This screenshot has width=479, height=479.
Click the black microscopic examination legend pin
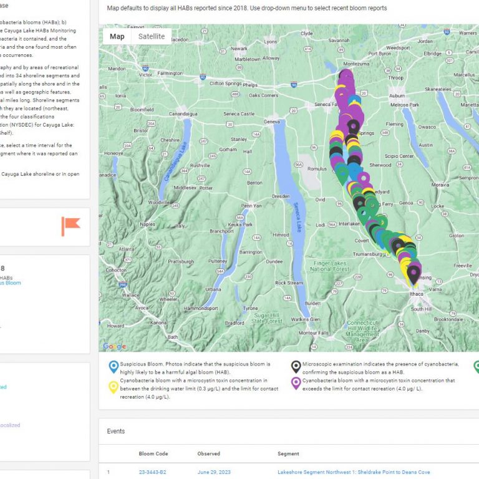[296, 367]
